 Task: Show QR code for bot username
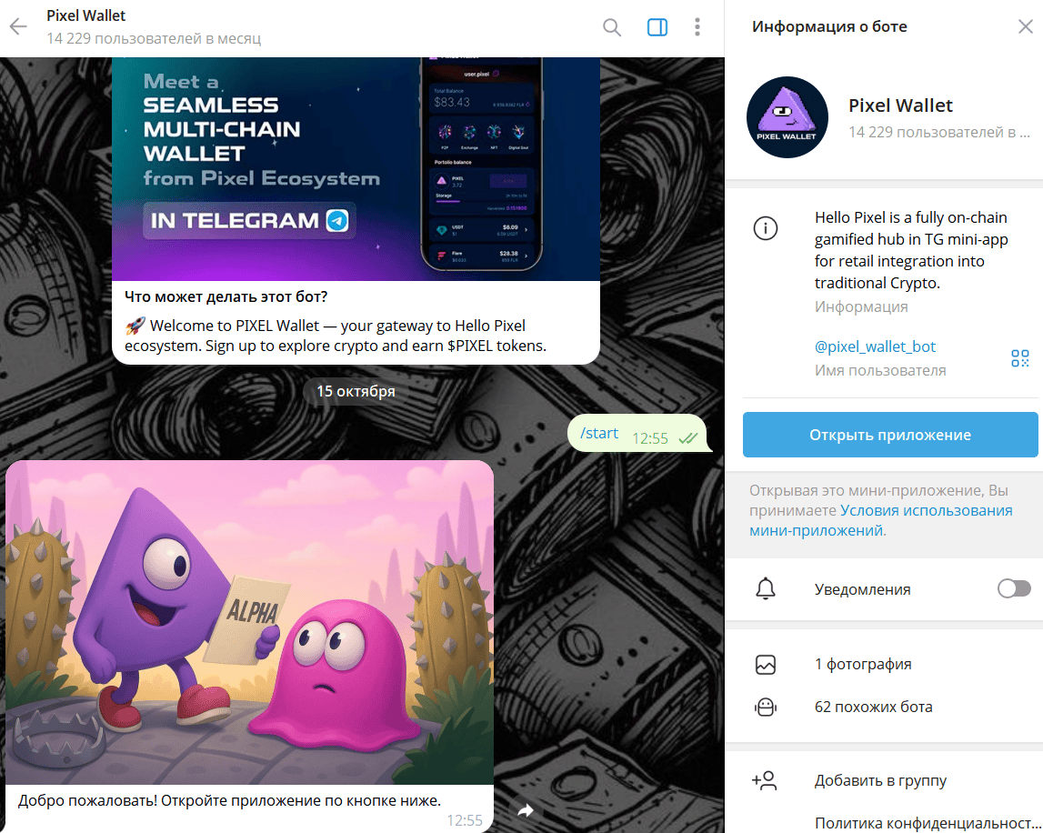click(1019, 358)
